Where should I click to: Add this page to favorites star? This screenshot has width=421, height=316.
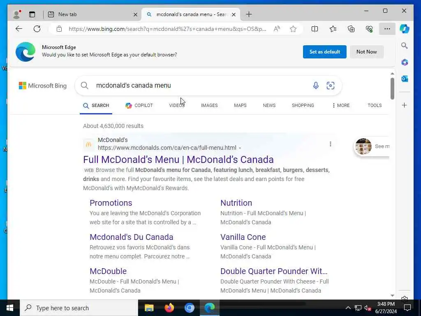point(293,29)
